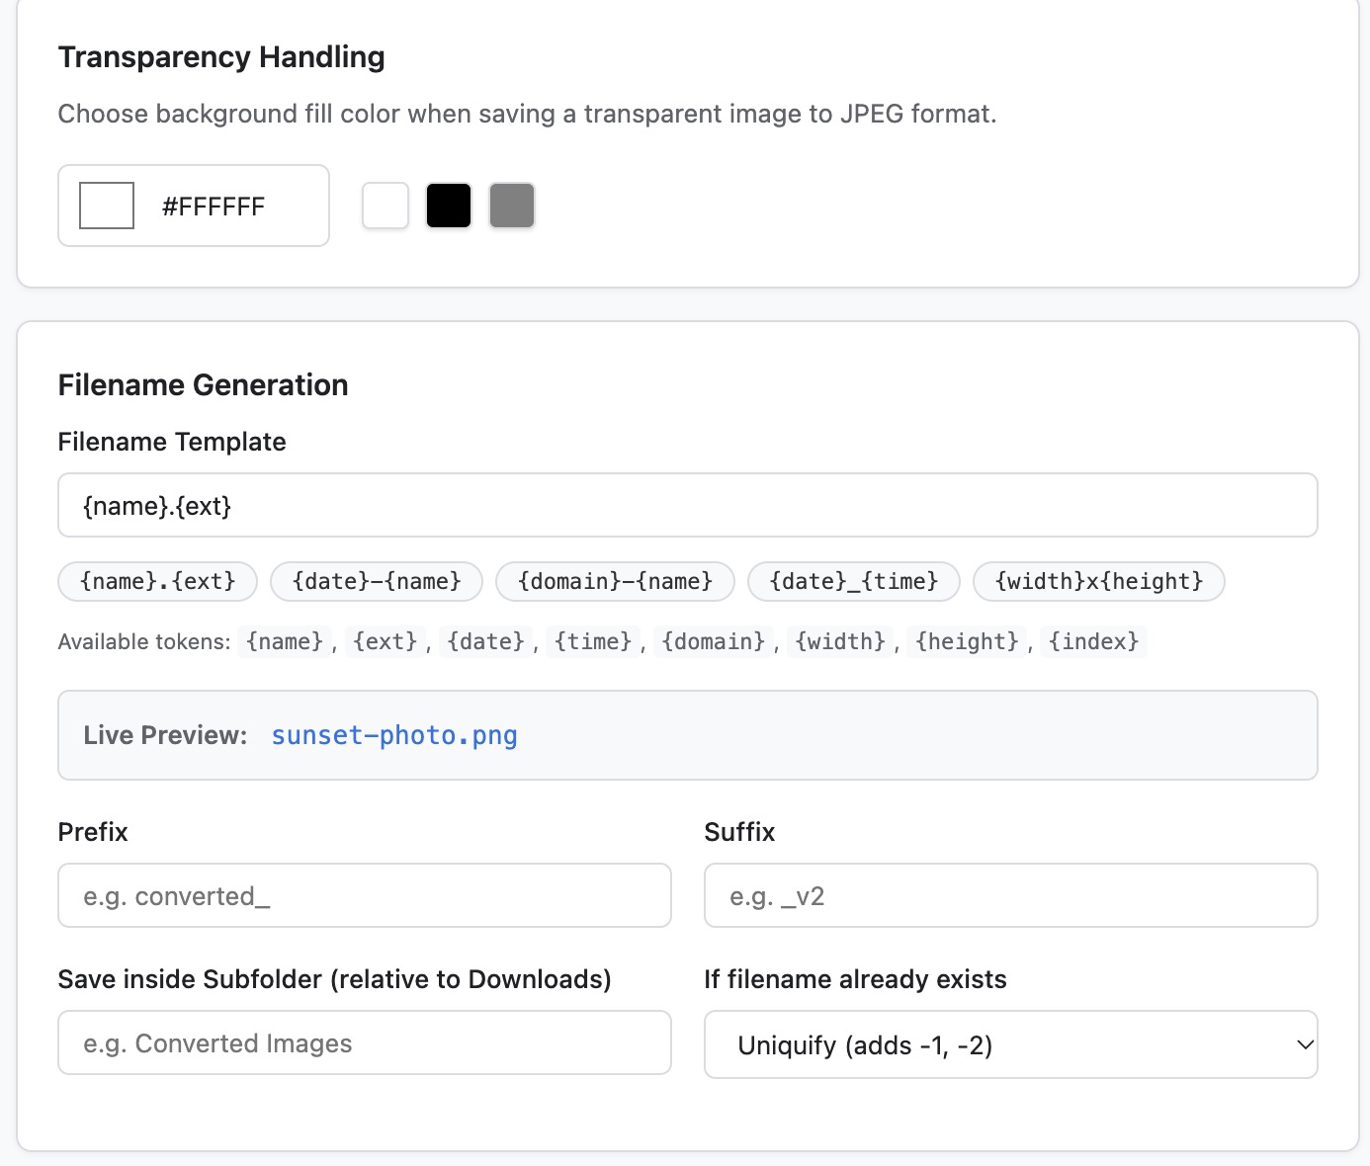The width and height of the screenshot is (1370, 1166).
Task: Focus the Prefix input field
Action: click(x=365, y=895)
